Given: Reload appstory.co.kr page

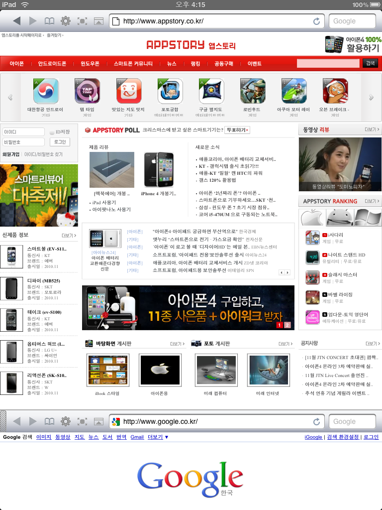Looking at the screenshot, I should point(316,21).
